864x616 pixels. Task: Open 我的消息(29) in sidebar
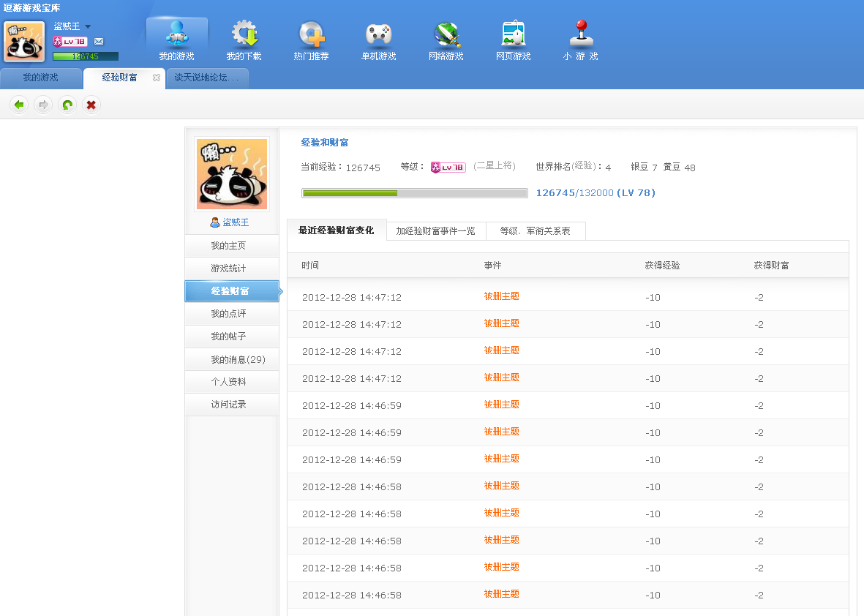[x=231, y=359]
